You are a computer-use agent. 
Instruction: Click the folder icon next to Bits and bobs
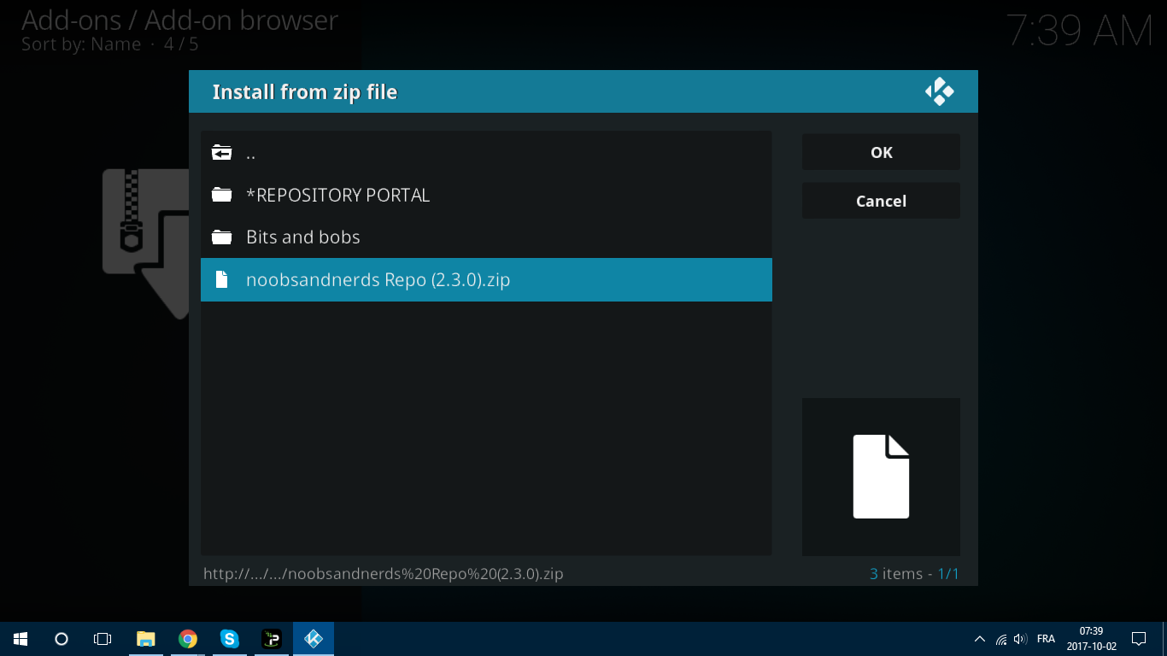point(222,237)
